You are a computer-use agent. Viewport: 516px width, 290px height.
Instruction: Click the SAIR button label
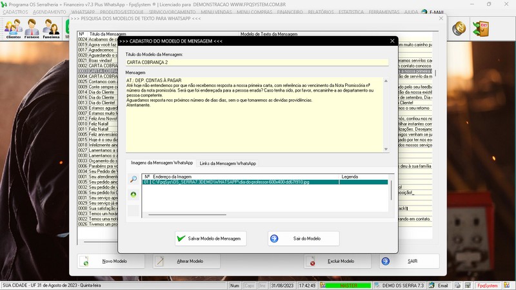point(412,261)
